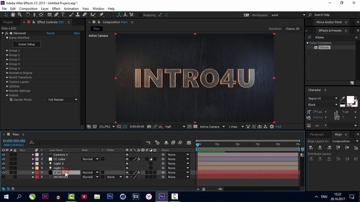Screen dimensions: 360x202
Task: Toggle draft 3D icon in timeline
Action: [157, 143]
